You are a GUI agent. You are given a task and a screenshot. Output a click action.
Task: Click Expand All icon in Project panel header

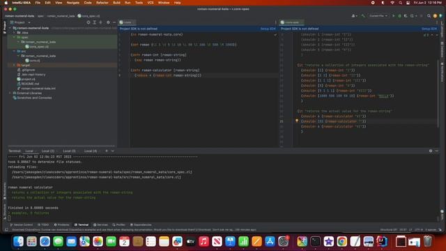(x=95, y=22)
